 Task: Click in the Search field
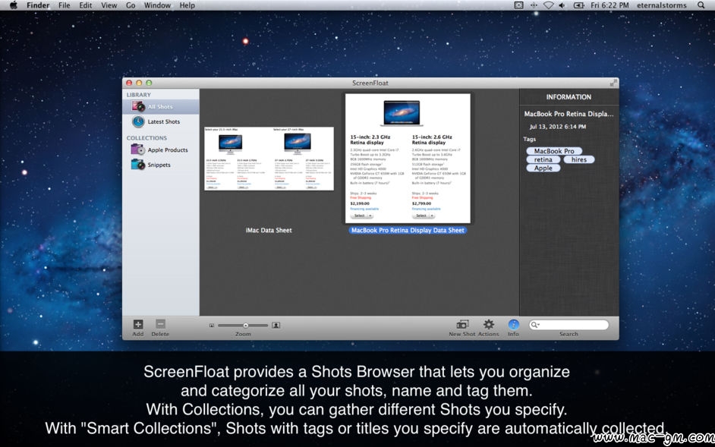click(x=569, y=325)
